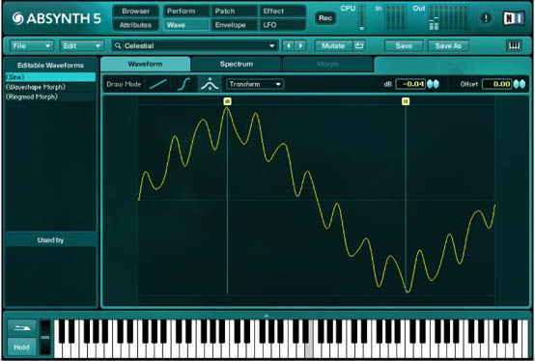Select the (Ringmod Morph) waveform entry
Image resolution: width=535 pixels, height=361 pixels.
50,97
